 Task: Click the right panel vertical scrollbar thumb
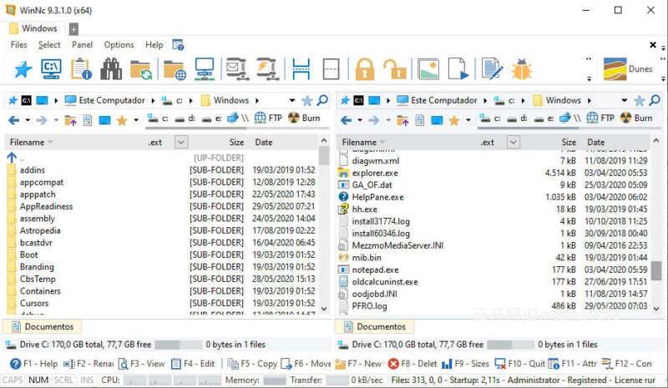click(656, 271)
